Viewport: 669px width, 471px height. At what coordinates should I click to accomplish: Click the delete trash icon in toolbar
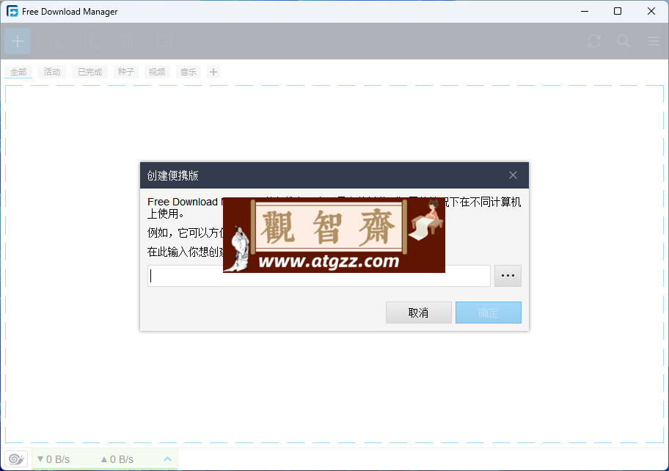pyautogui.click(x=128, y=42)
